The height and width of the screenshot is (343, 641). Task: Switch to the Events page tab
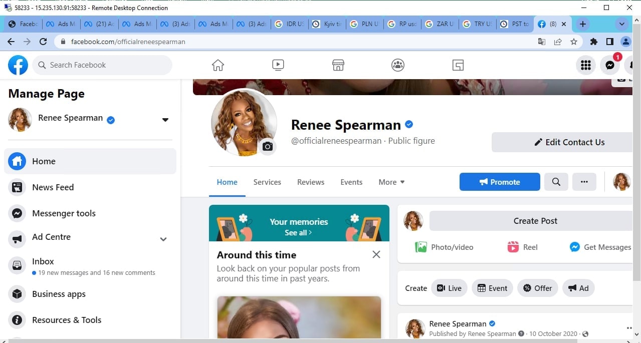[x=351, y=182]
